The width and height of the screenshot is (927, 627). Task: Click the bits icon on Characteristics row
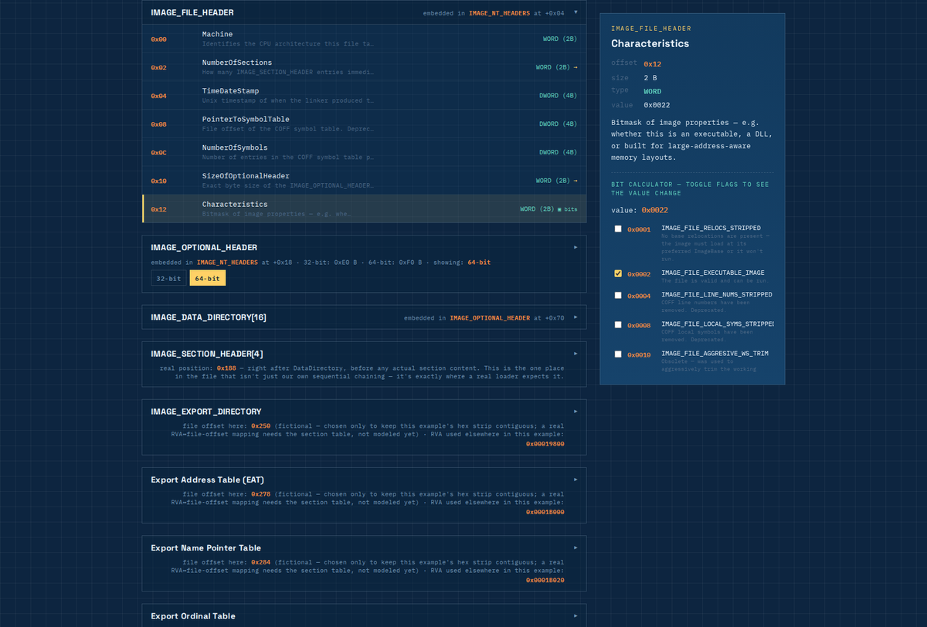point(567,209)
